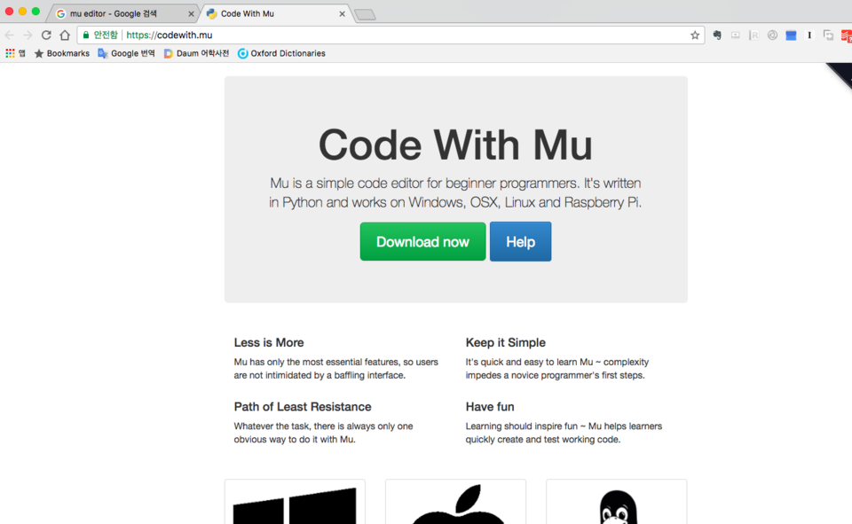Click the copy-arrow extension icon
Image resolution: width=852 pixels, height=524 pixels.
[x=828, y=35]
